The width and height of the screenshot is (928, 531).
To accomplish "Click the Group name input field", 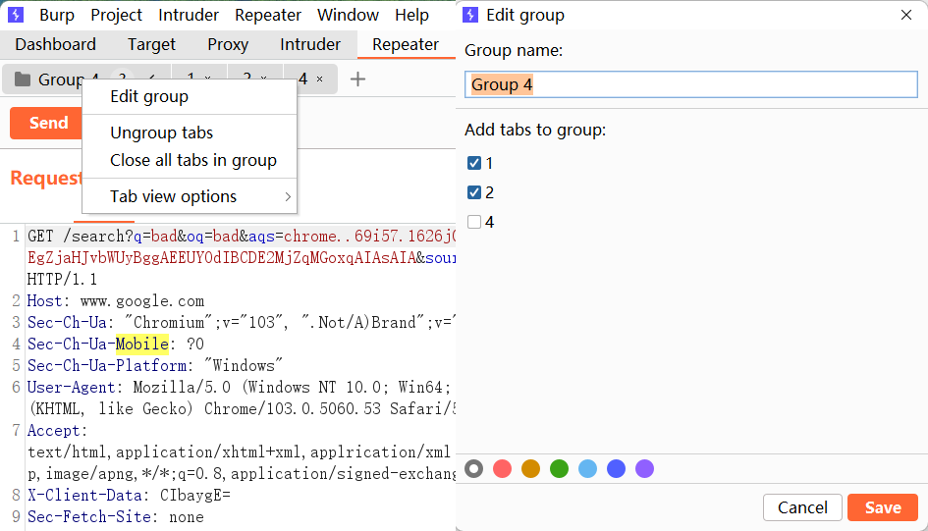I will [x=690, y=84].
